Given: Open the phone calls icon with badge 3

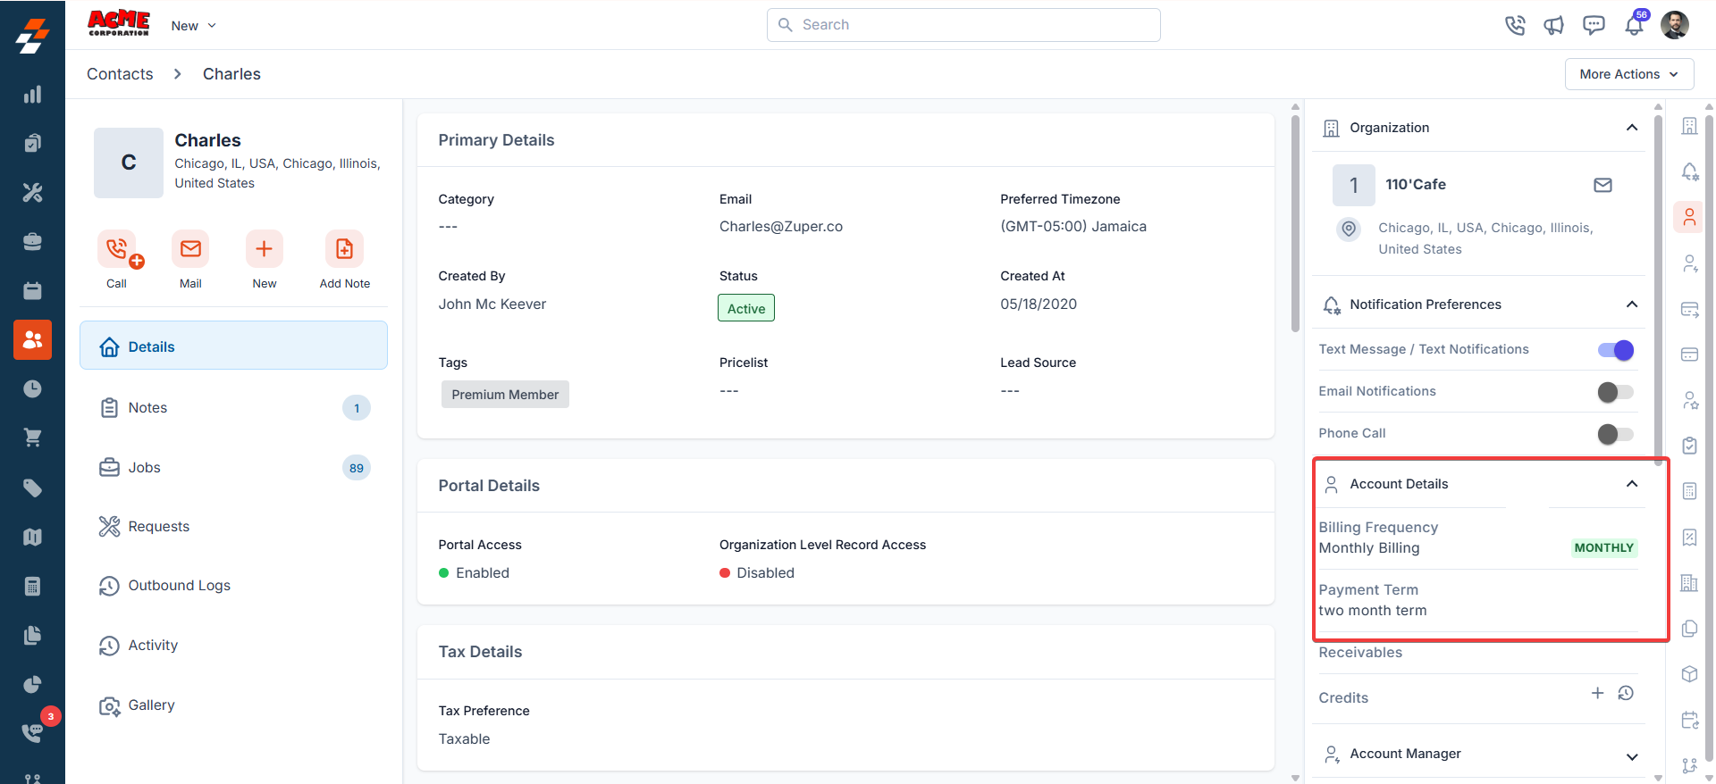Looking at the screenshot, I should click(x=32, y=732).
